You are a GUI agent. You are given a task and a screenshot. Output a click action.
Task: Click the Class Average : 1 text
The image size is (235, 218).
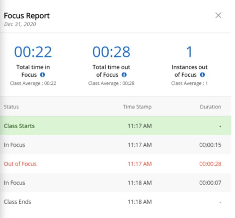coord(189,84)
